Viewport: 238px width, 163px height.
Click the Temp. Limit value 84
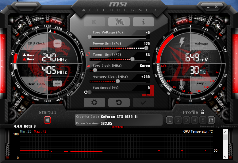point(148,55)
